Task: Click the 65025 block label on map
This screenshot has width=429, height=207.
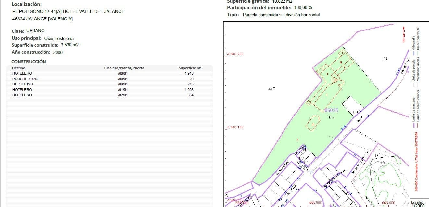Action: pyautogui.click(x=331, y=110)
